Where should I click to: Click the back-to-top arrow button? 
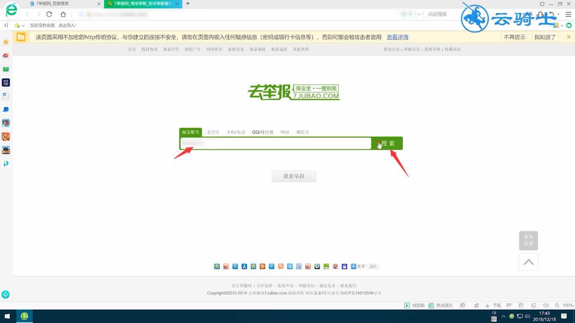[x=528, y=262]
